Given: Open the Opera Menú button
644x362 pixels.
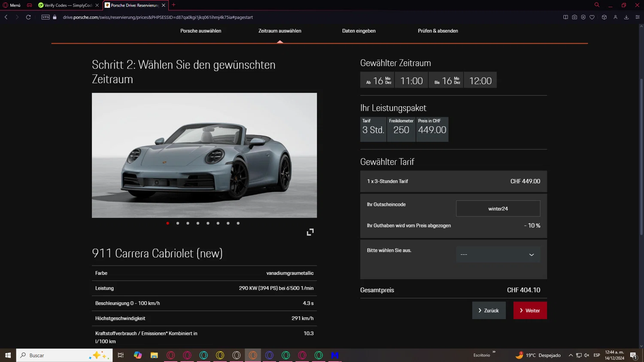Looking at the screenshot, I should click(x=12, y=5).
